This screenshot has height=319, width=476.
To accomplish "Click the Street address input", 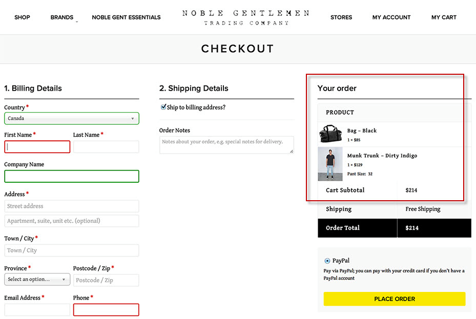I will [72, 206].
